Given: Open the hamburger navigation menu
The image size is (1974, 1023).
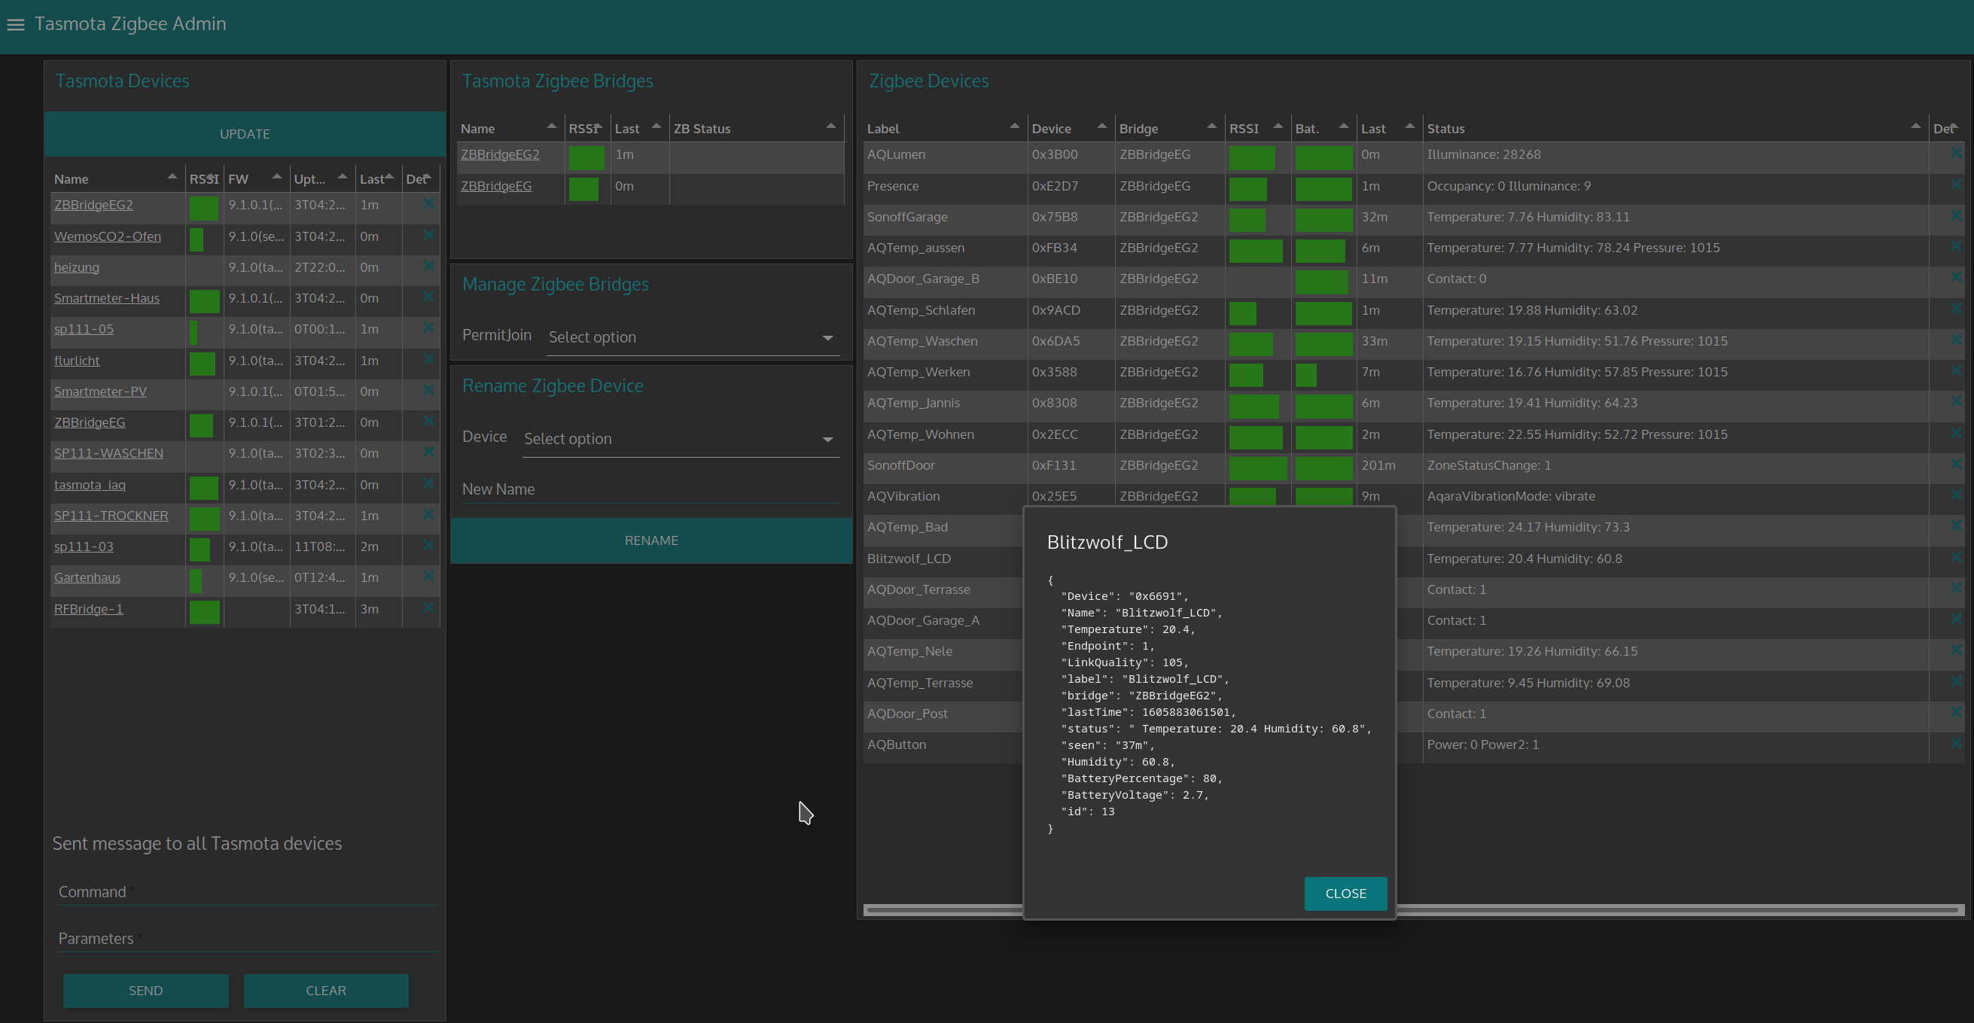Looking at the screenshot, I should pyautogui.click(x=15, y=25).
